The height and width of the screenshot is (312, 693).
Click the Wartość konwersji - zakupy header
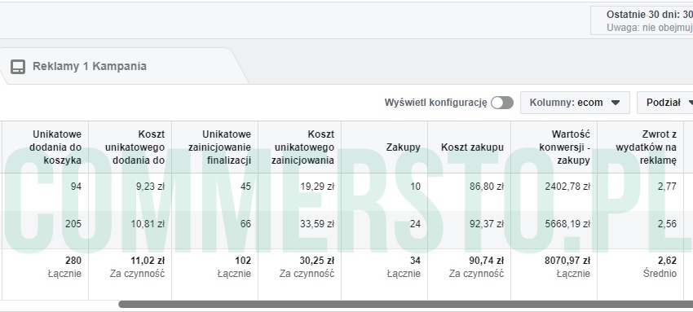coord(554,147)
